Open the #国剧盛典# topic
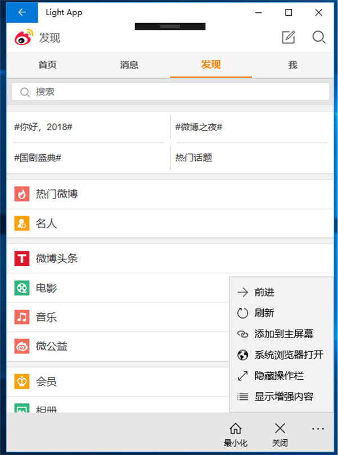Viewport: 338px width, 455px height. (x=38, y=158)
